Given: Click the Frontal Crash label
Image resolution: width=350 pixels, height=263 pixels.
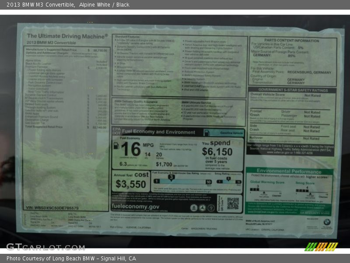Looking at the screenshot, I should tap(256, 113).
